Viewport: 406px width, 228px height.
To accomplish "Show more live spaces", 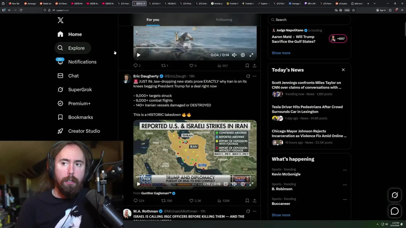I will pyautogui.click(x=281, y=53).
